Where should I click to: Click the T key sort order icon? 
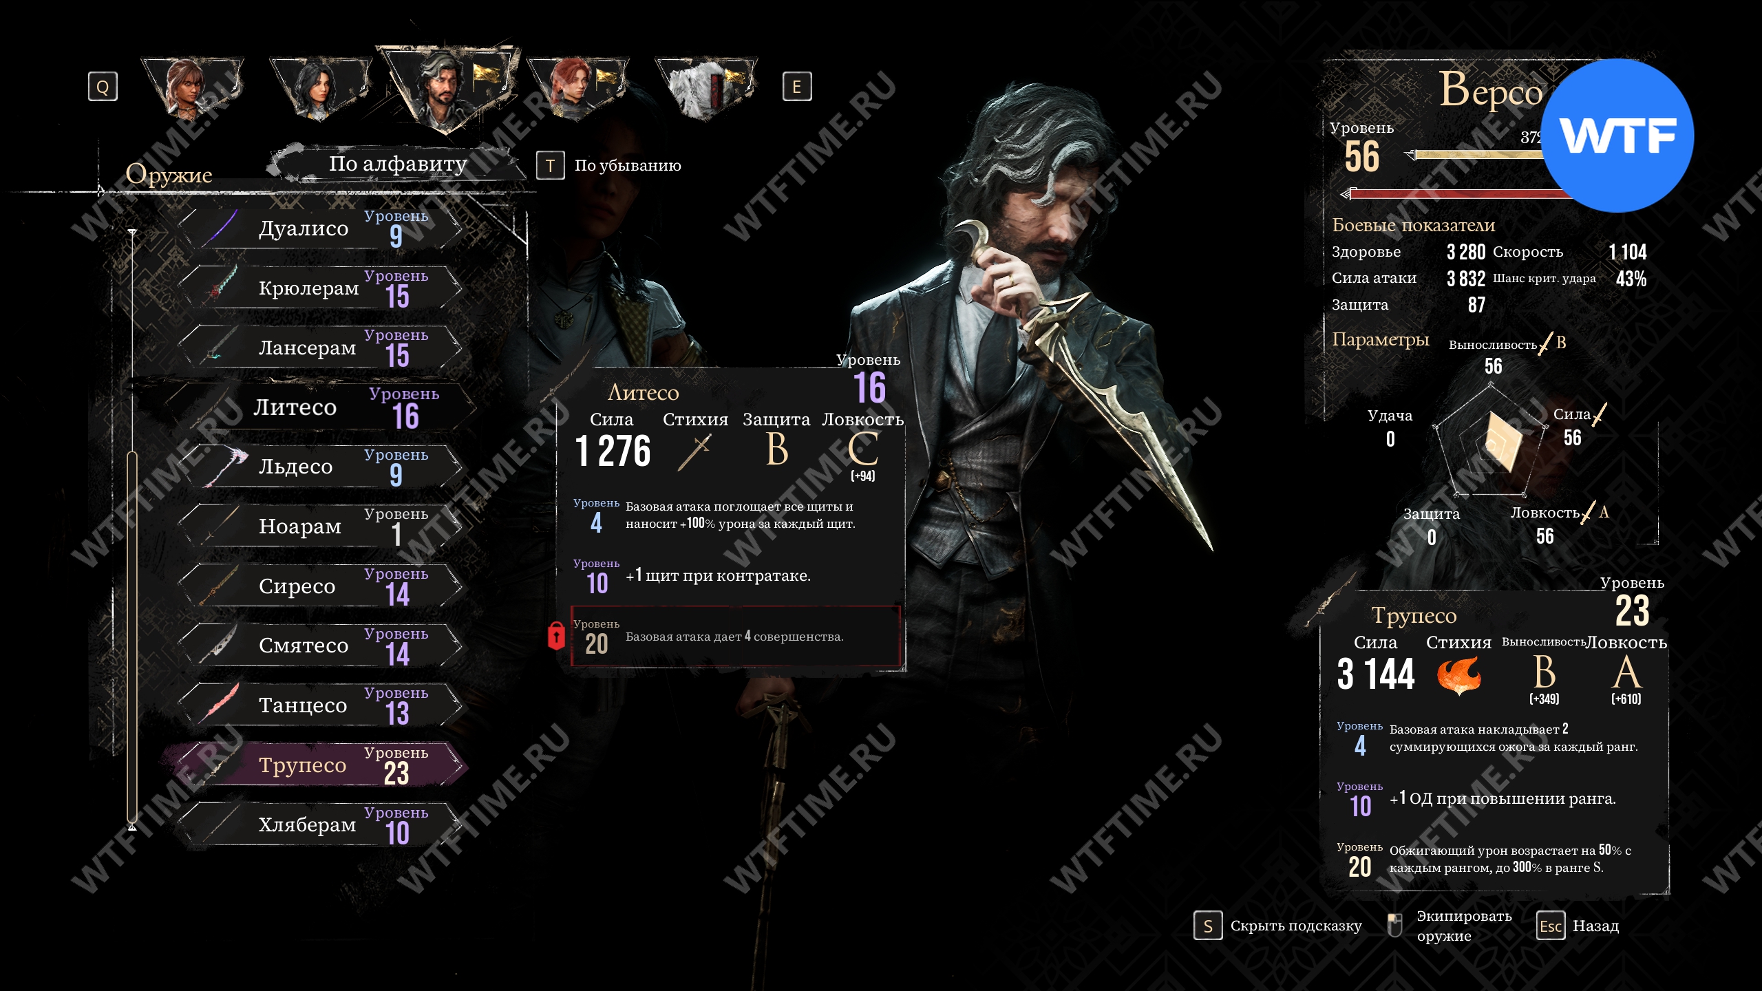coord(550,165)
